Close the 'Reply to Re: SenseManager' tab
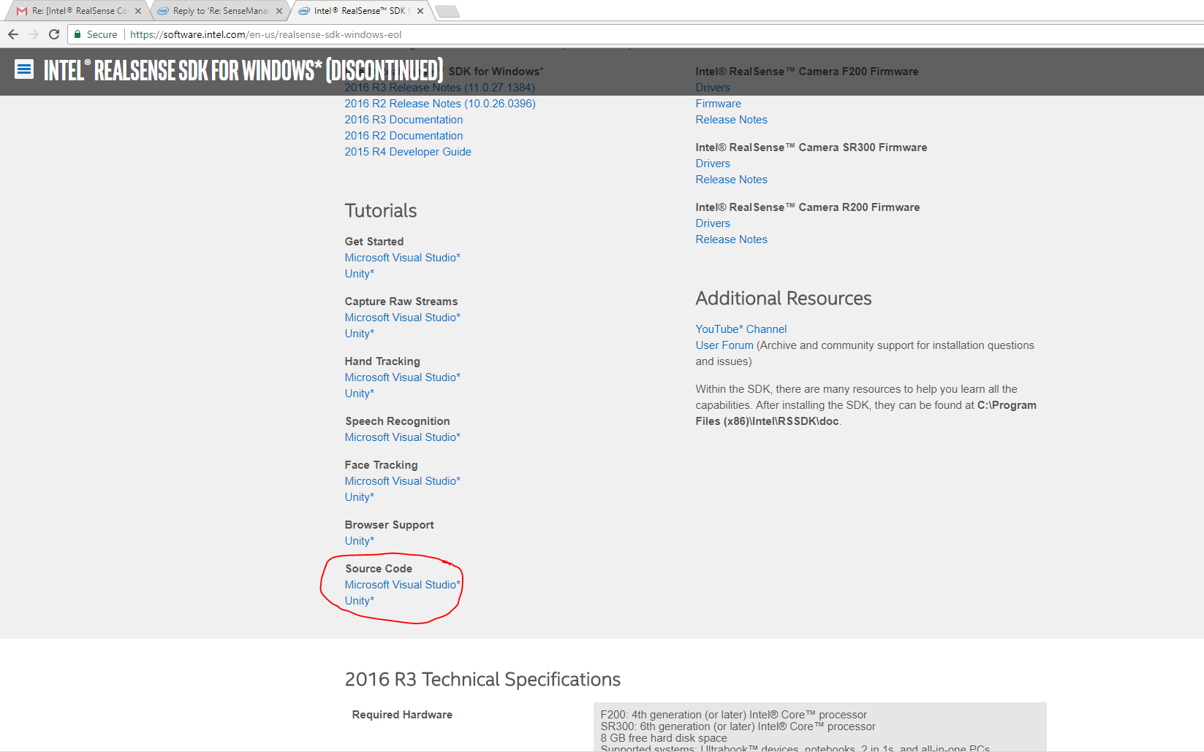The image size is (1204, 752). (x=279, y=11)
